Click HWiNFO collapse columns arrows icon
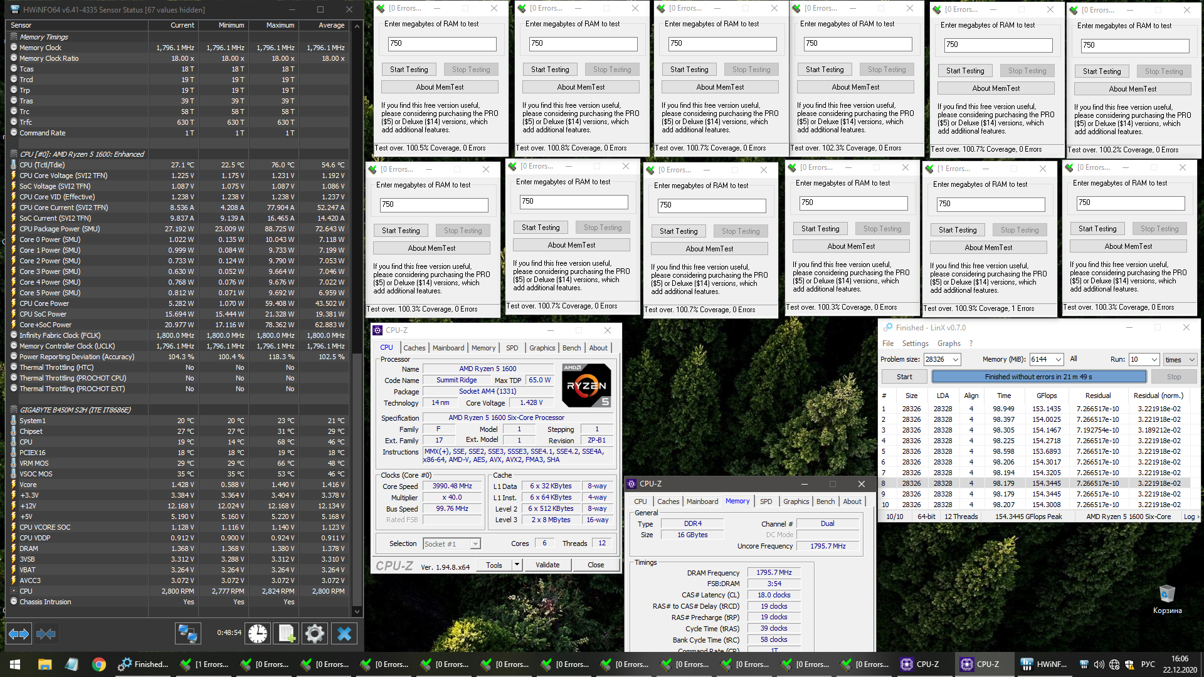Viewport: 1204px width, 677px height. pos(46,634)
